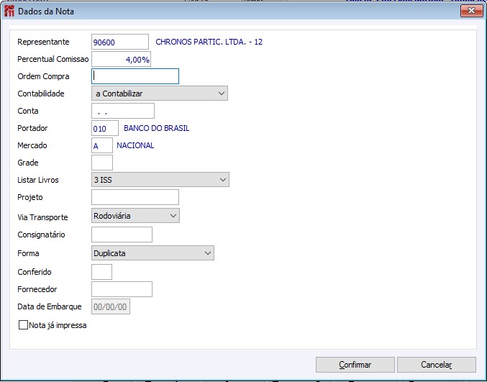
Task: Focus the Fornecedor input field
Action: point(122,289)
